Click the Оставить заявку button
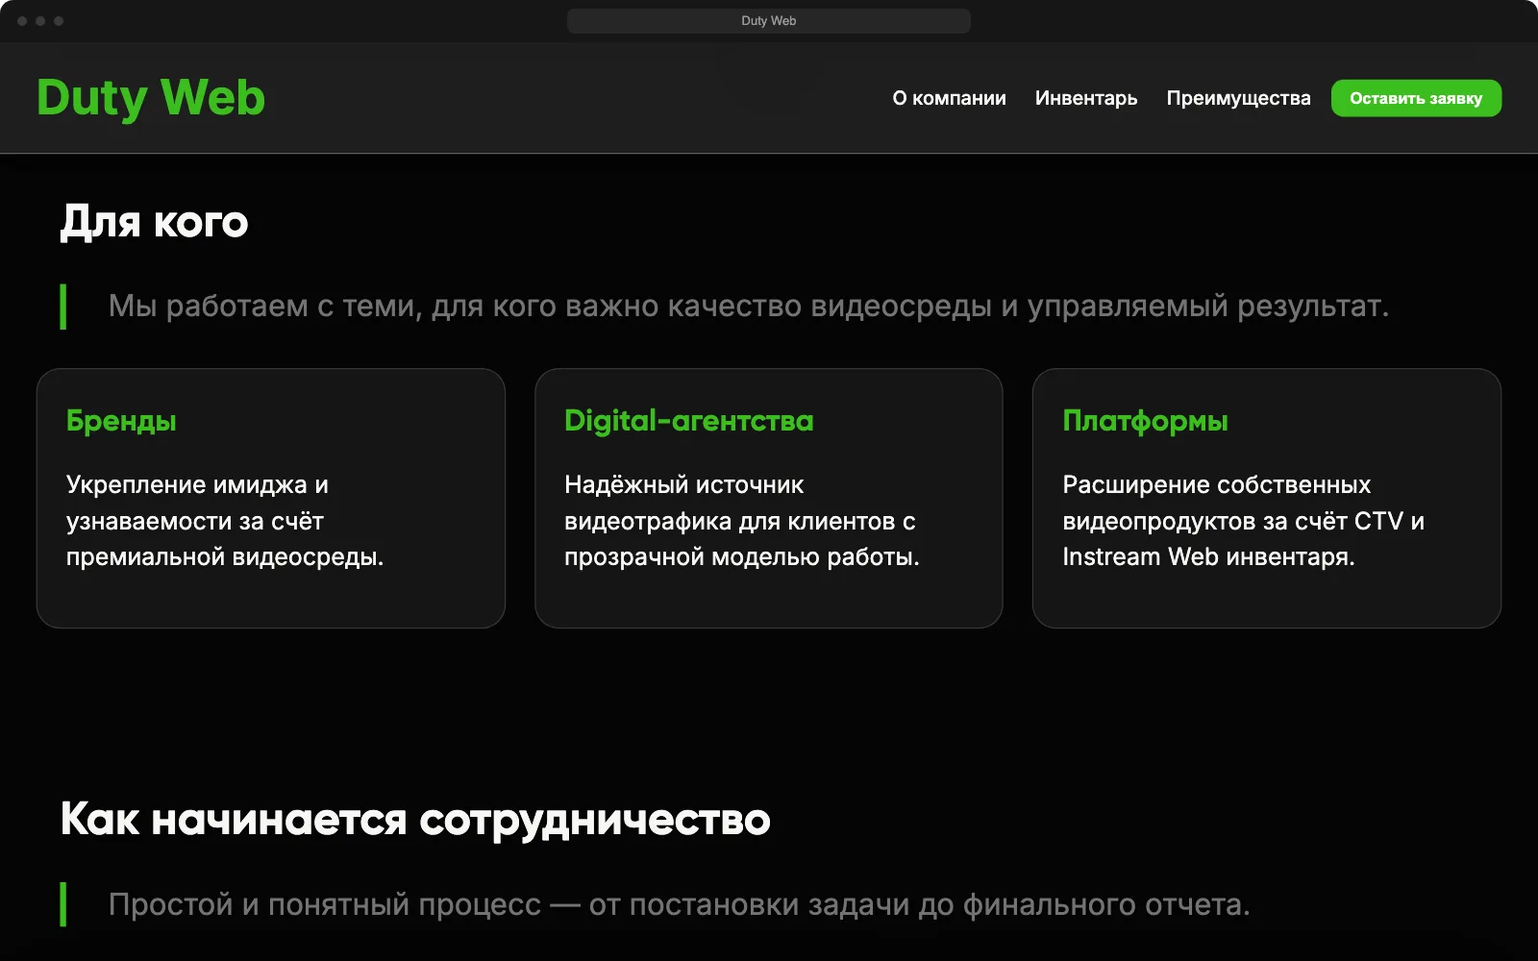The image size is (1538, 961). coord(1416,98)
